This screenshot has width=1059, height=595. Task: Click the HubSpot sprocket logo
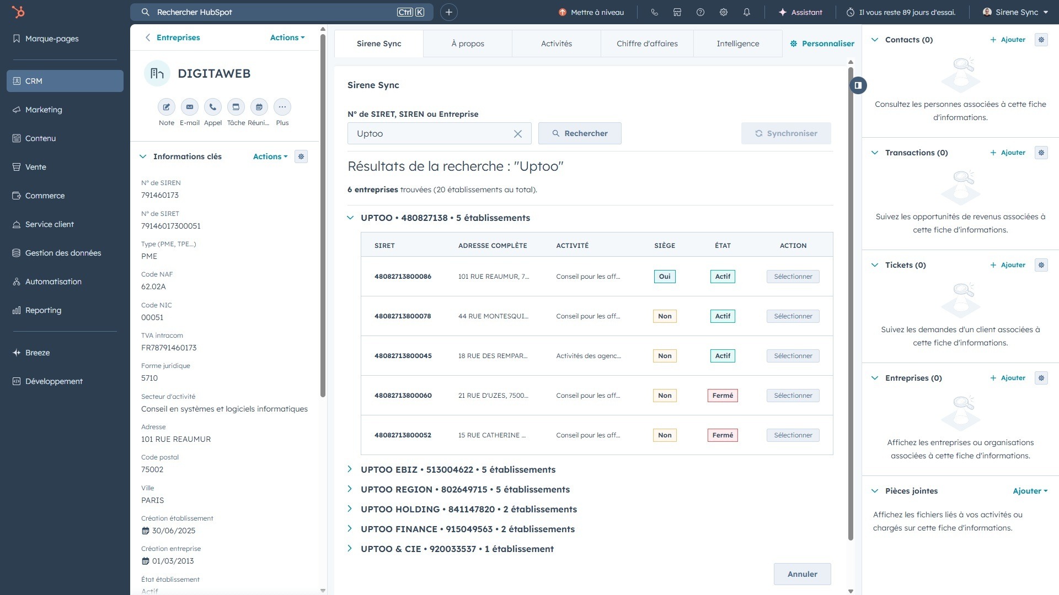click(x=19, y=12)
